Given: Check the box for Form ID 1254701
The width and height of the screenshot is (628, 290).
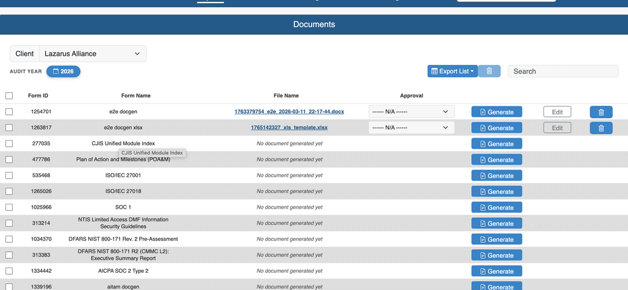Looking at the screenshot, I should 9,112.
